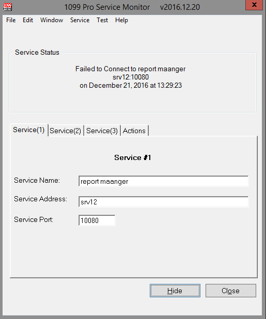Switch to the Service(2) tab
This screenshot has width=266, height=319.
pyautogui.click(x=65, y=131)
